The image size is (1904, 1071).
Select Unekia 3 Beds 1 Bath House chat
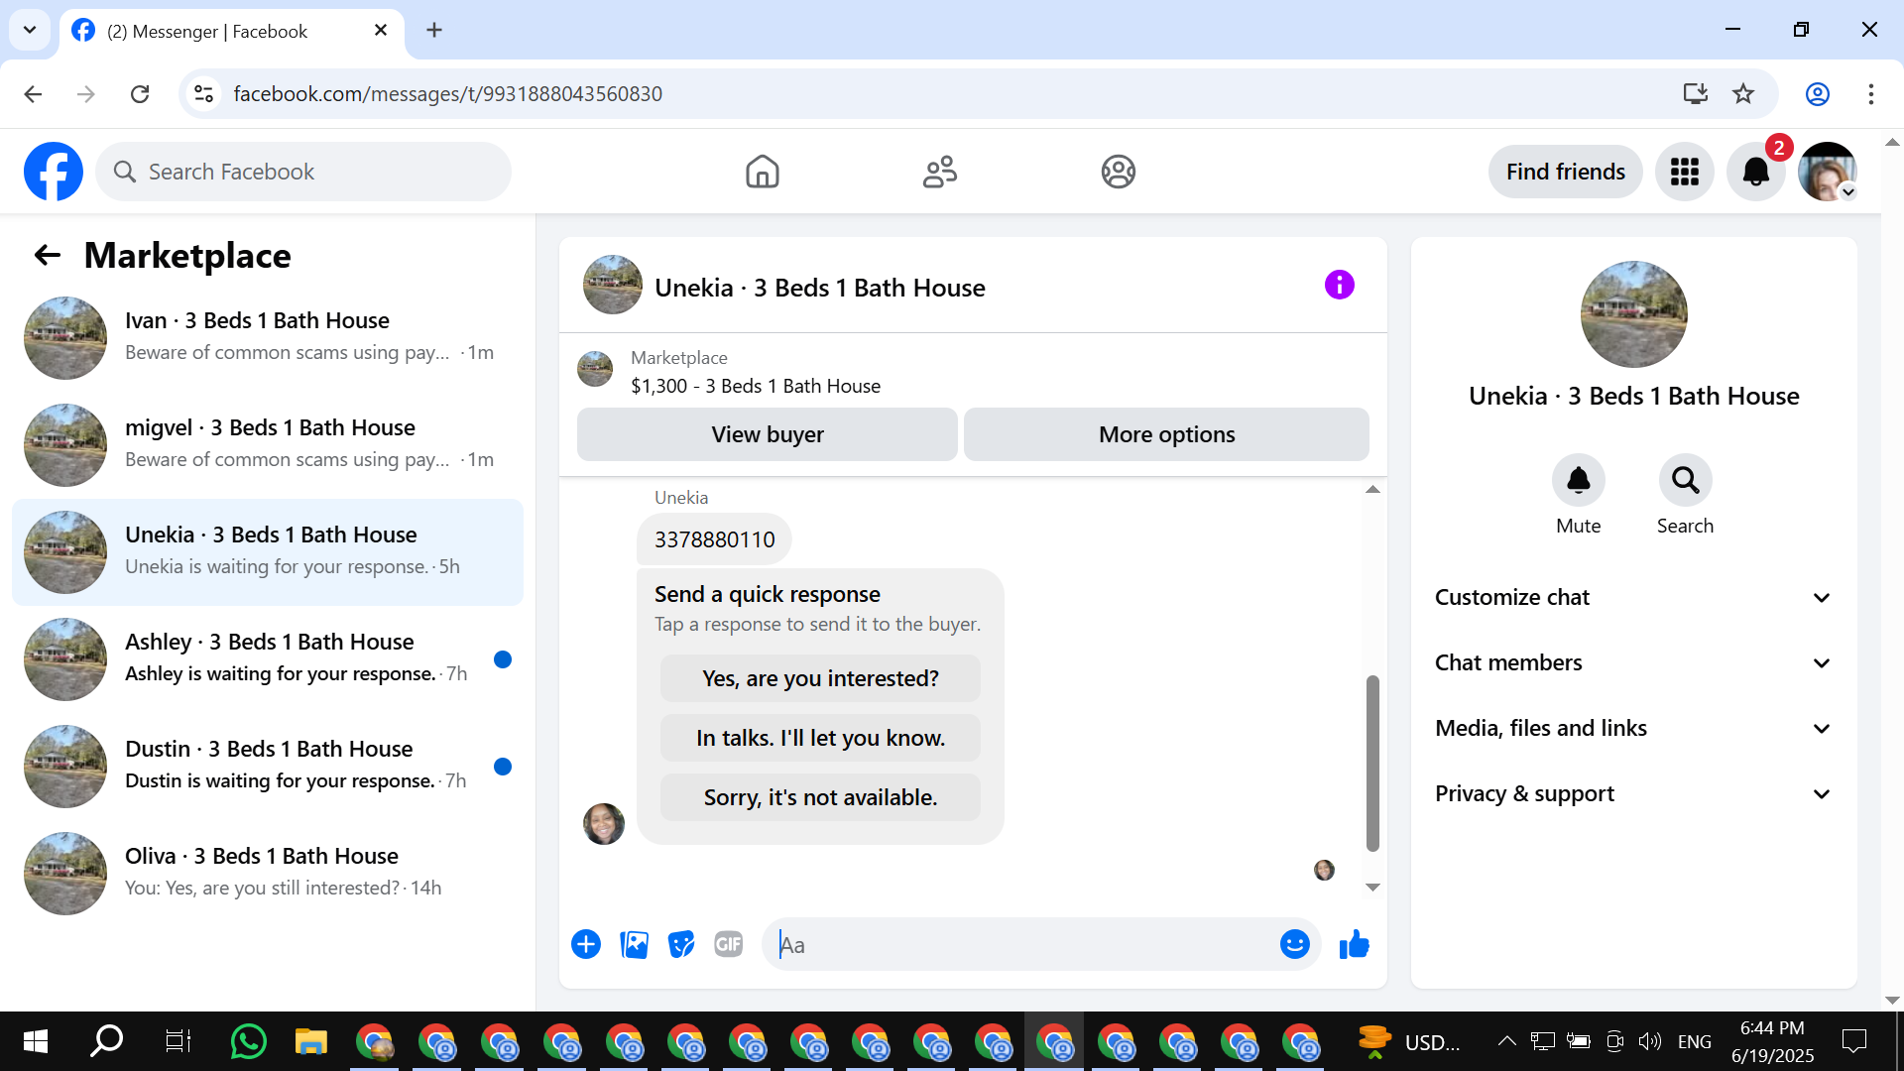pyautogui.click(x=268, y=552)
